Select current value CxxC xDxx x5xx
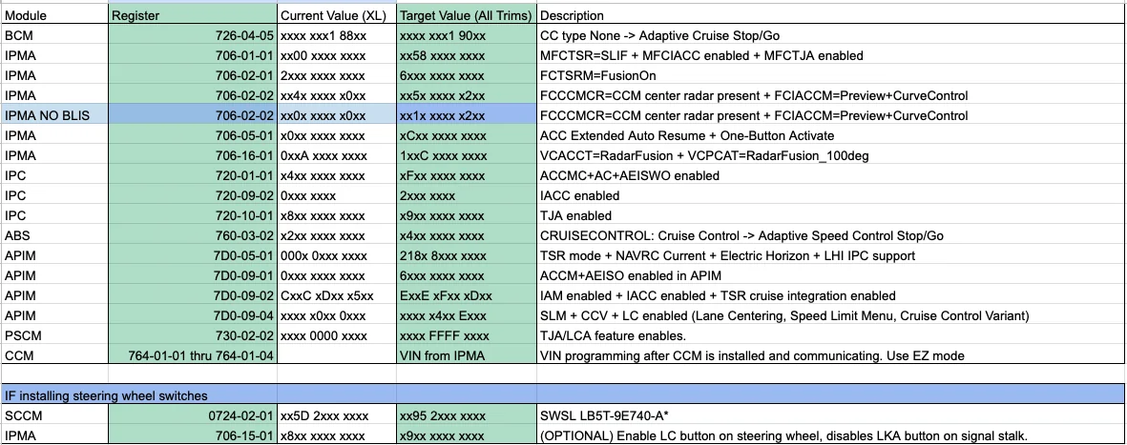The image size is (1127, 445). click(336, 296)
